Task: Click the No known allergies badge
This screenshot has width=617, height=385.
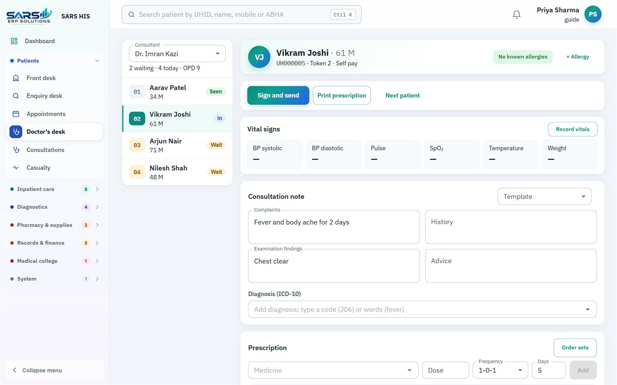Action: coord(523,57)
